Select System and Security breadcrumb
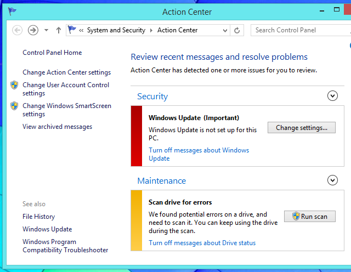Image resolution: width=351 pixels, height=272 pixels. point(116,30)
